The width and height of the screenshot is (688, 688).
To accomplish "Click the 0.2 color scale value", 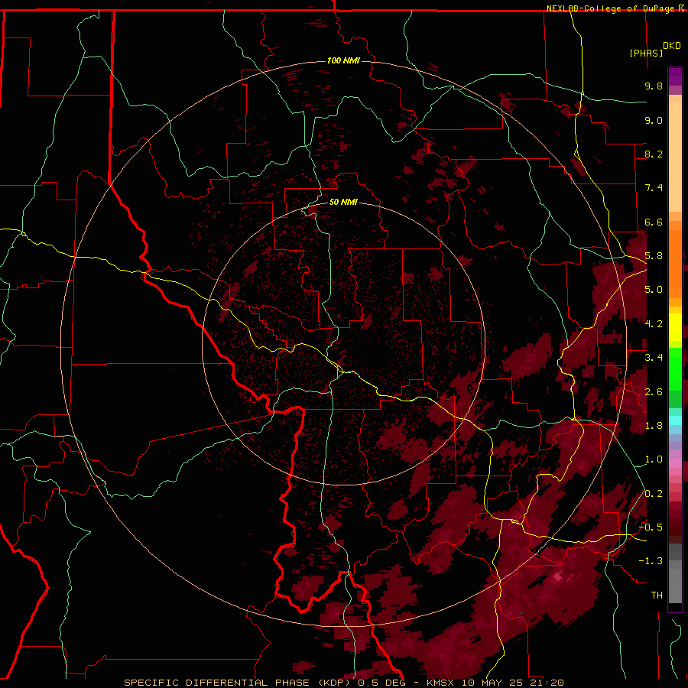I will click(654, 494).
